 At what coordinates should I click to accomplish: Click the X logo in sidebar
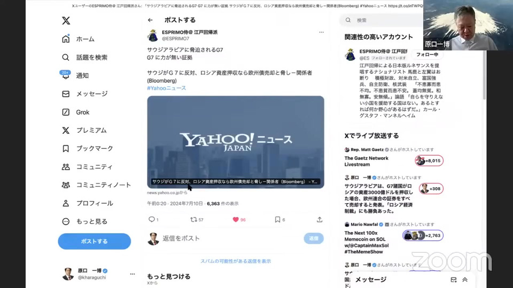tap(66, 21)
